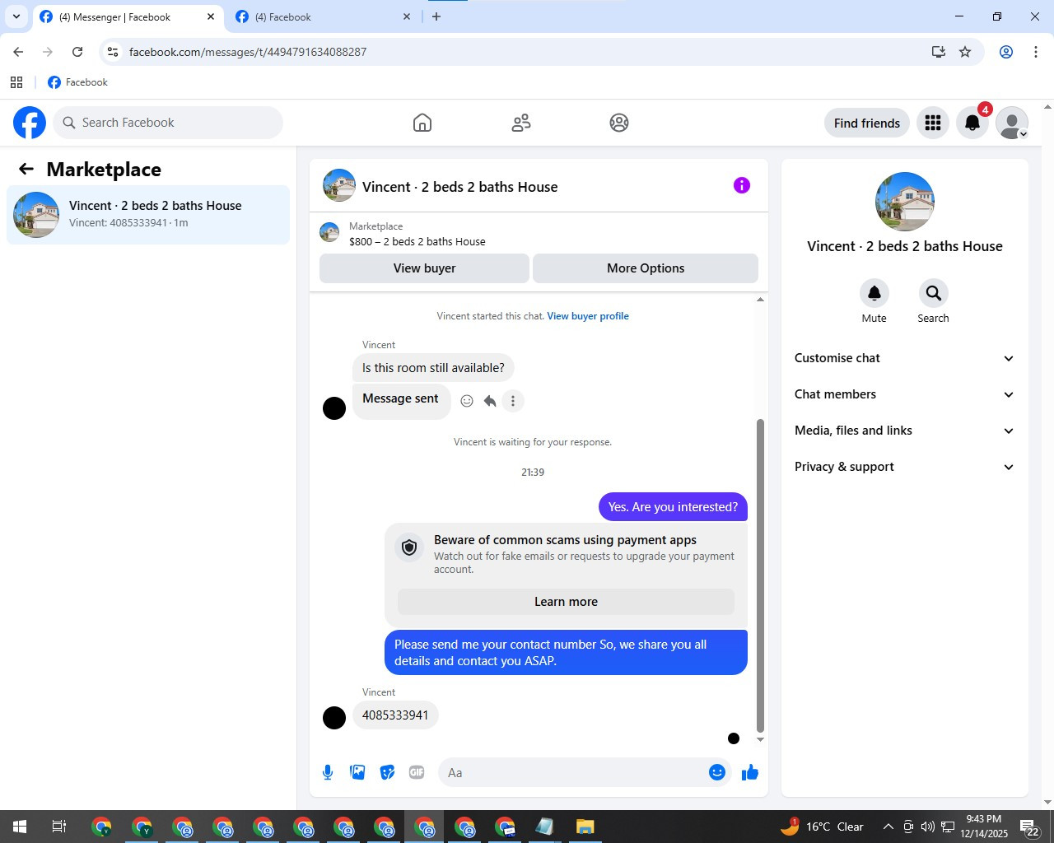Viewport: 1054px width, 843px height.
Task: Open the Facebook bookmark in bookmarks bar
Action: click(78, 82)
